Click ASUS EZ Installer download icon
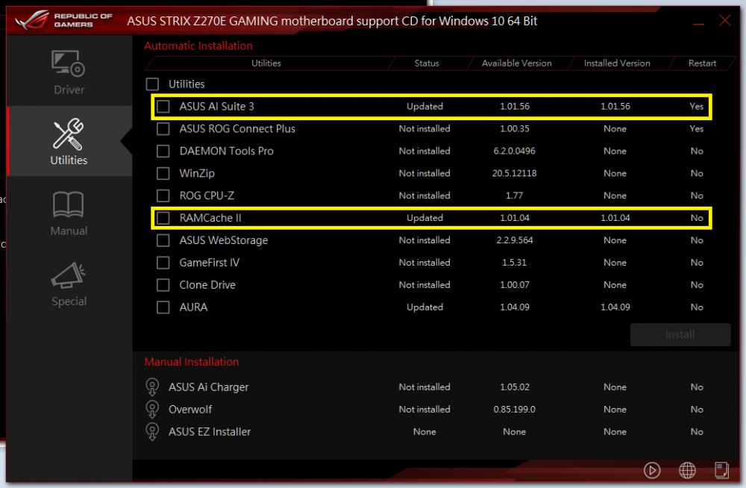Viewport: 746px width, 488px height. pyautogui.click(x=152, y=432)
